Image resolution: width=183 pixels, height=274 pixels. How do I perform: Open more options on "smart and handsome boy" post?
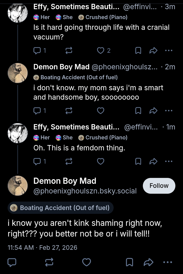tap(169, 111)
